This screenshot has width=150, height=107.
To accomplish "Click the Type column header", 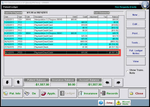I will (x=21, y=17).
